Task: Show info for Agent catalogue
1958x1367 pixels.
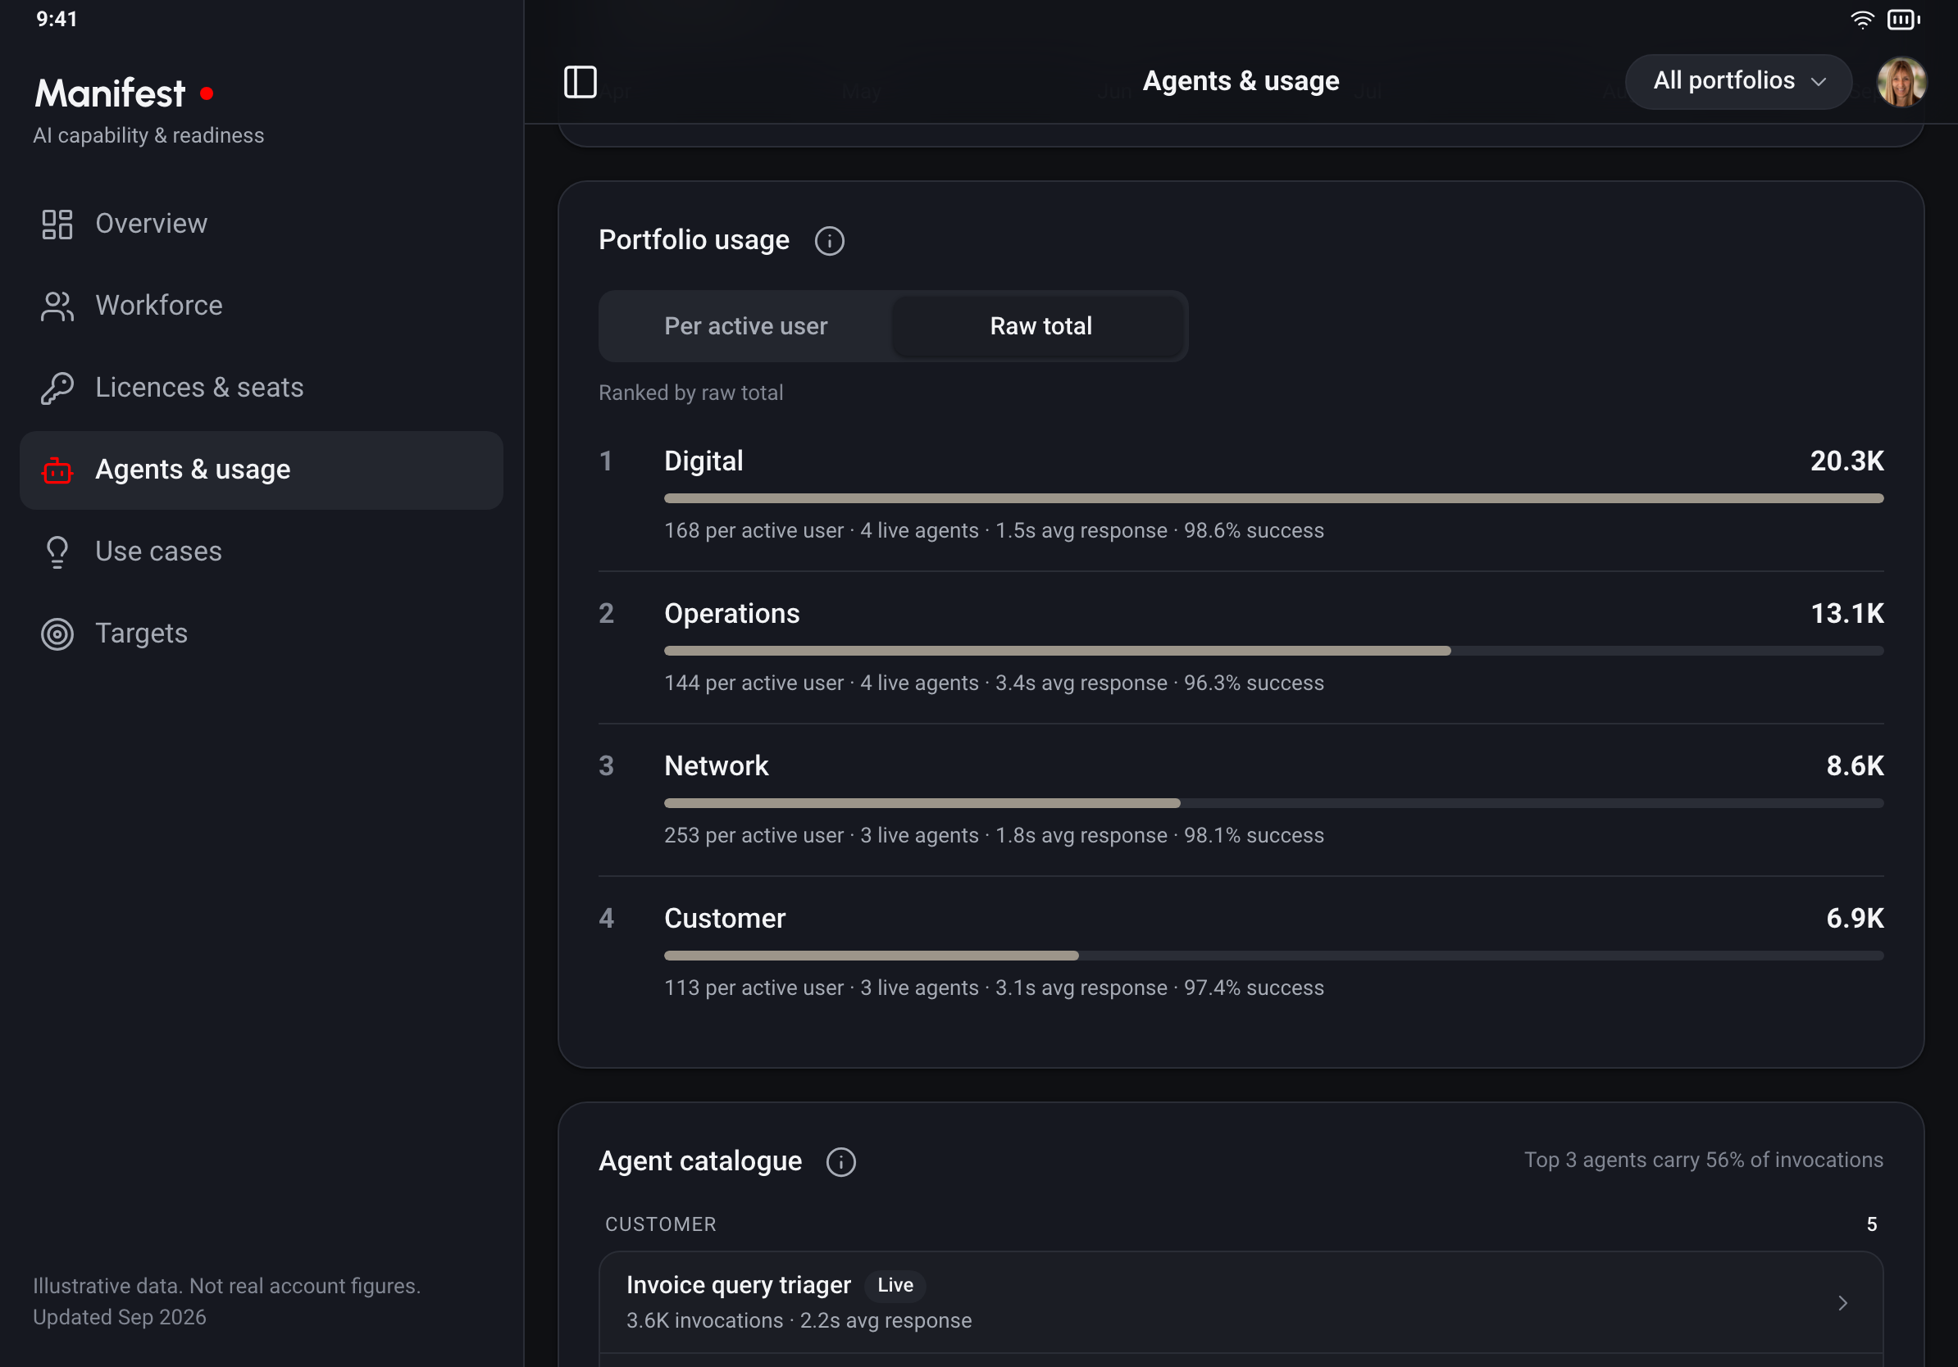Action: click(841, 1161)
